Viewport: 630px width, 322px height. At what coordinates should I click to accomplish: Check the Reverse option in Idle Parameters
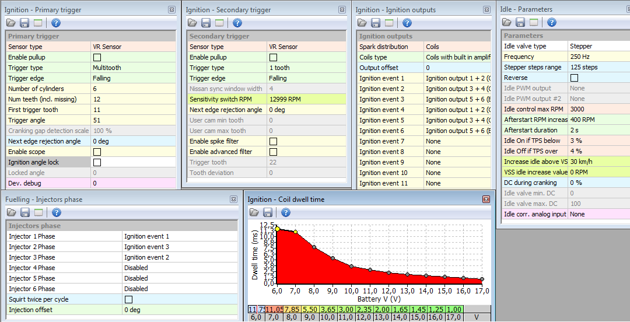pyautogui.click(x=574, y=78)
